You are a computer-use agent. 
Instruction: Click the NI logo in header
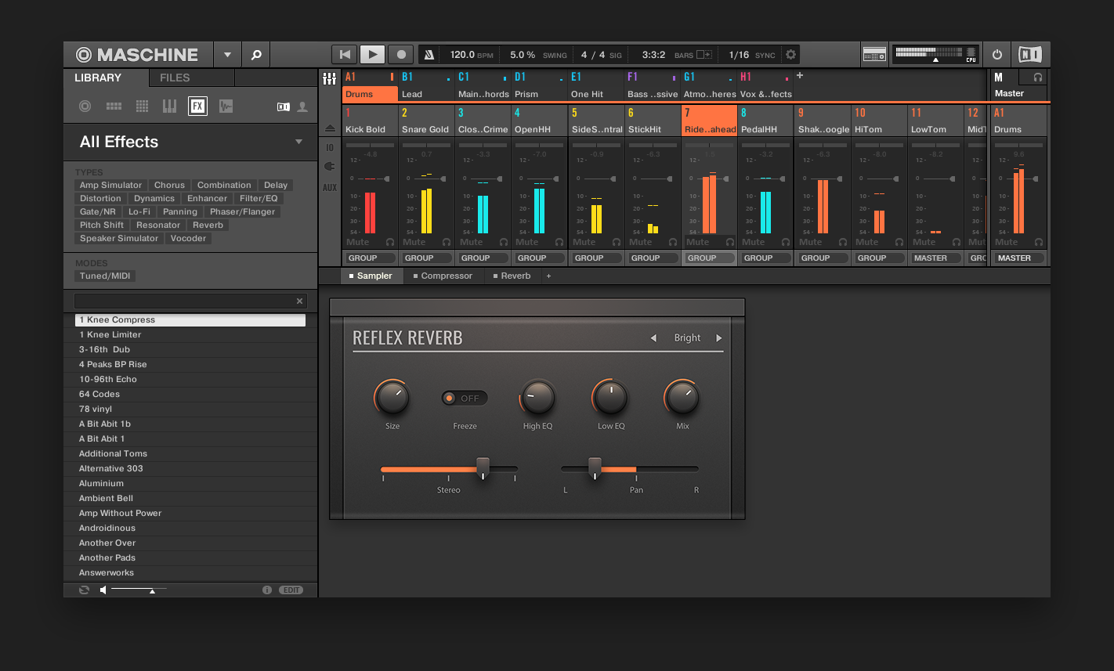click(x=1030, y=55)
